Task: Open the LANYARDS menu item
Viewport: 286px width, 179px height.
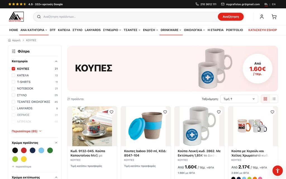Action: (93, 30)
